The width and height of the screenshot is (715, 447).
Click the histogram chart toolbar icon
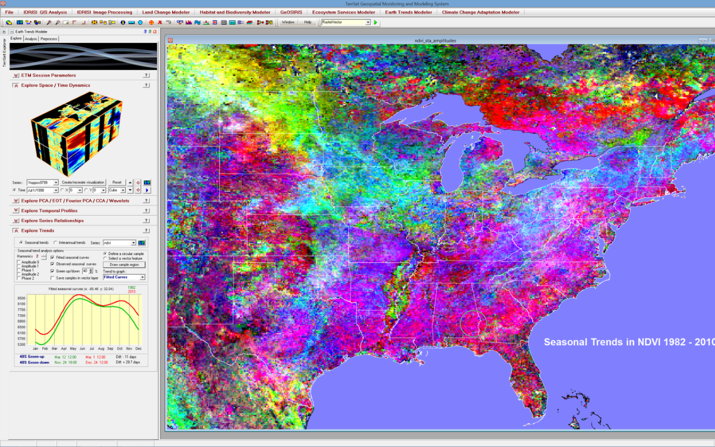(188, 23)
